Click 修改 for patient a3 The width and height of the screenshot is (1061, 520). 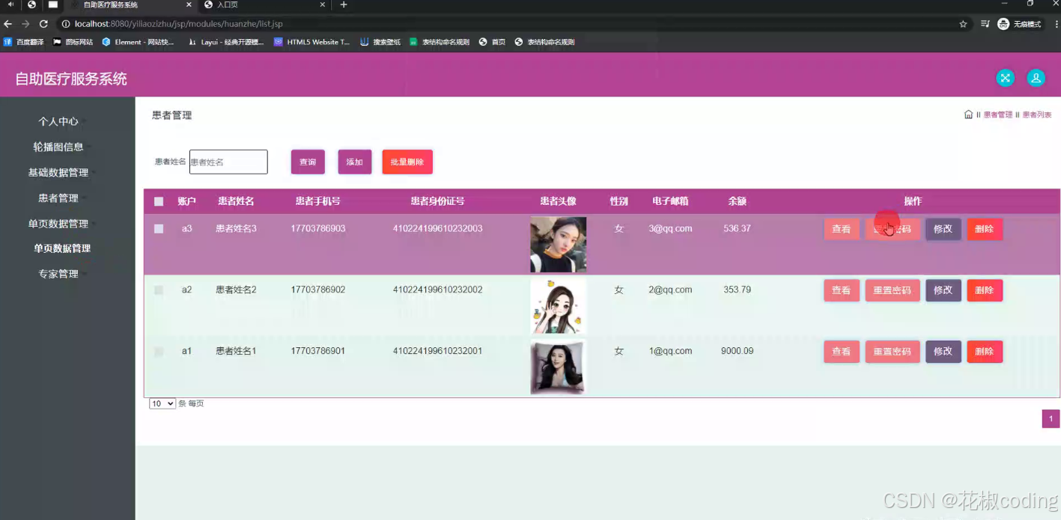[943, 229]
